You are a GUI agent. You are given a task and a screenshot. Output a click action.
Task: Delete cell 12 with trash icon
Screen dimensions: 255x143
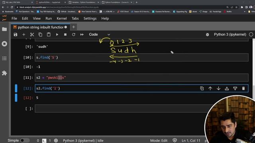coord(243,88)
